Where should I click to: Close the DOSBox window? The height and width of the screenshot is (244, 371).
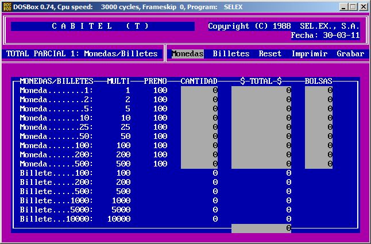(363, 7)
